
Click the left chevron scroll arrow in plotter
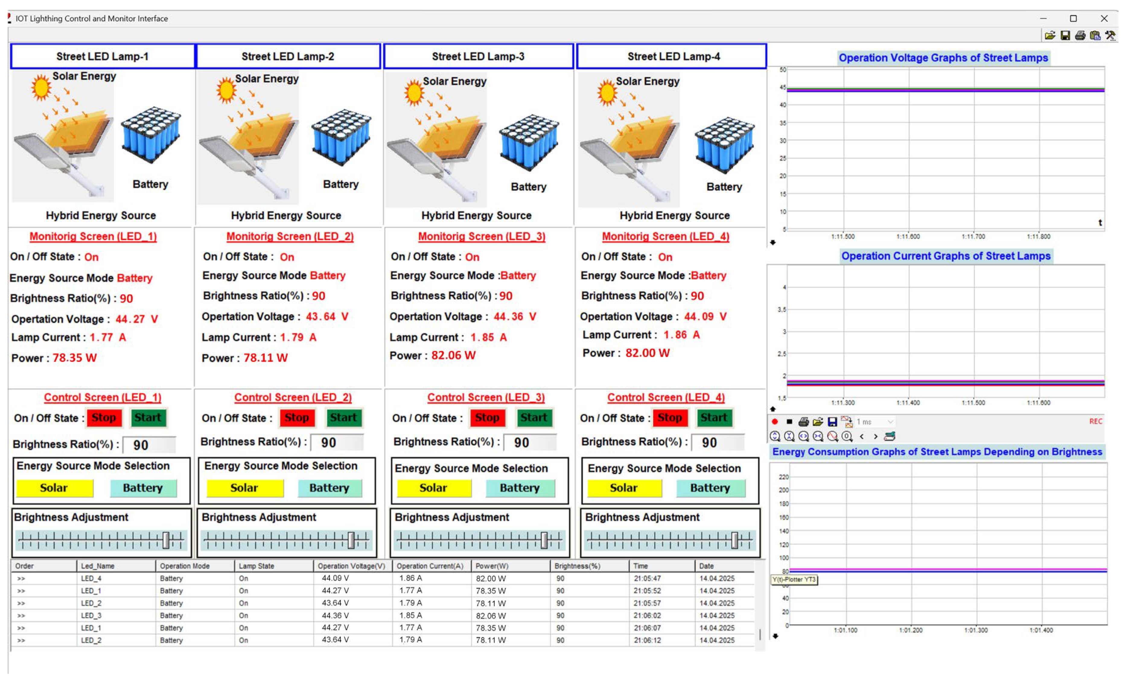(x=862, y=436)
